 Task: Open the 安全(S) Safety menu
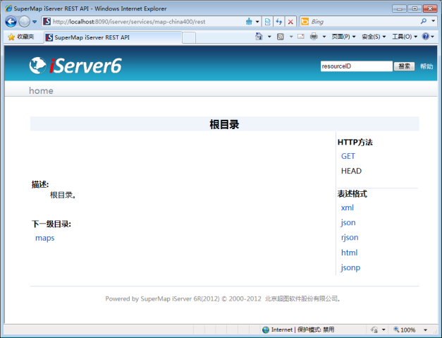[374, 37]
